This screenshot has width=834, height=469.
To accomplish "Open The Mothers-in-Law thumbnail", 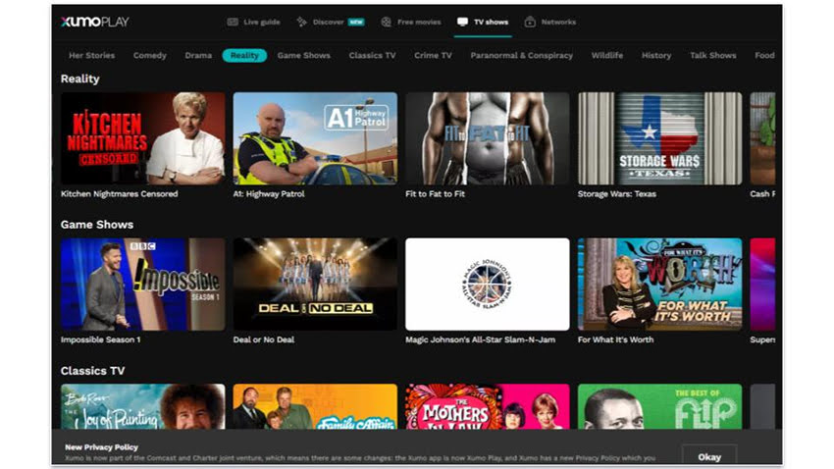I will pyautogui.click(x=488, y=406).
